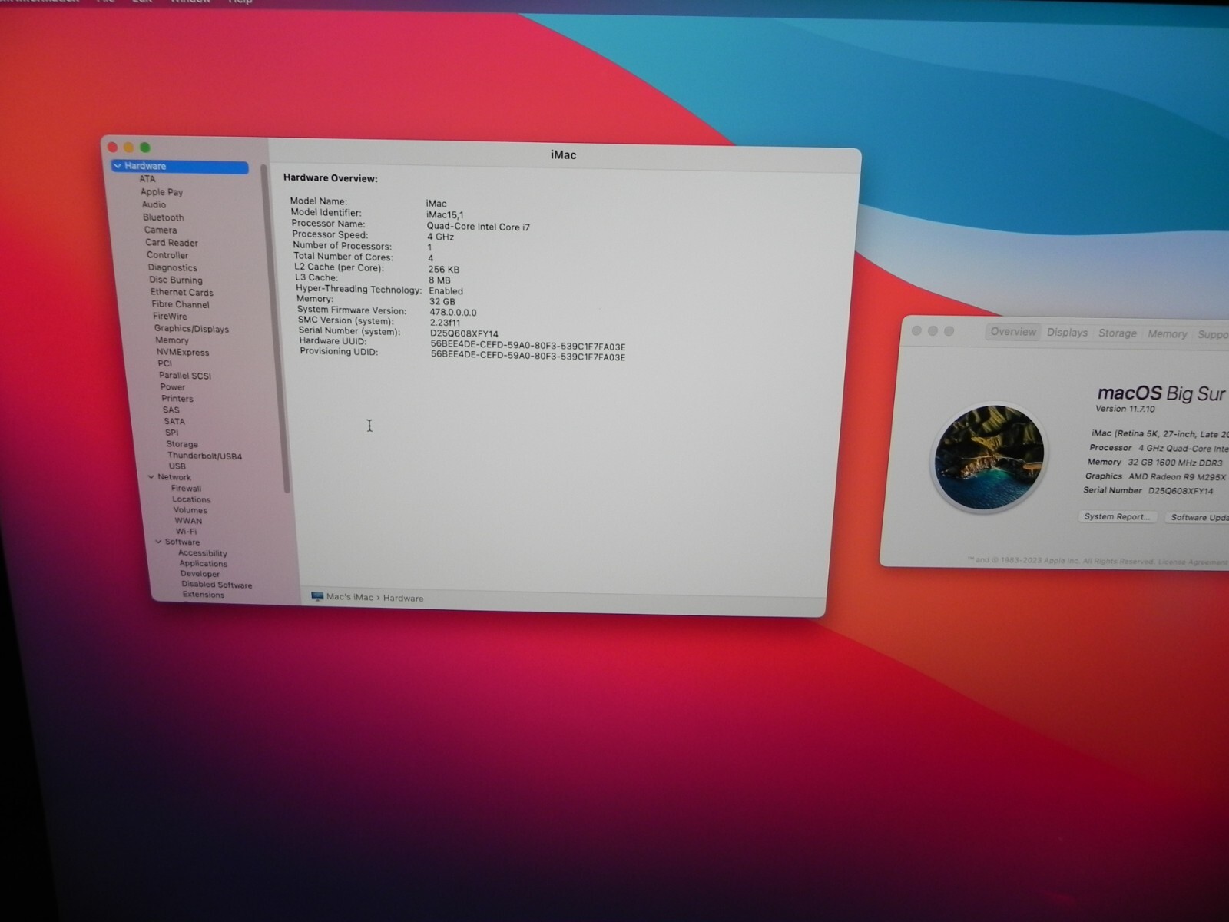Select Storage in the System Report sidebar
Image resolution: width=1229 pixels, height=922 pixels.
coord(182,444)
